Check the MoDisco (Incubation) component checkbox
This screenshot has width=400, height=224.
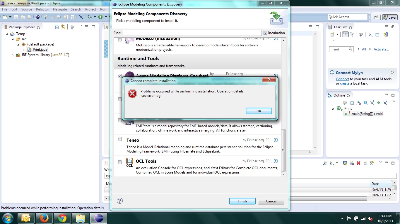tap(119, 40)
